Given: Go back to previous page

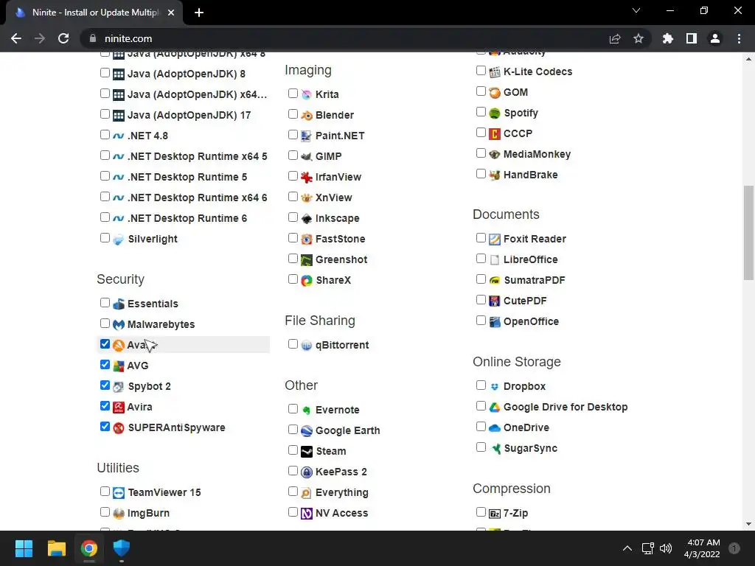Looking at the screenshot, I should point(16,38).
